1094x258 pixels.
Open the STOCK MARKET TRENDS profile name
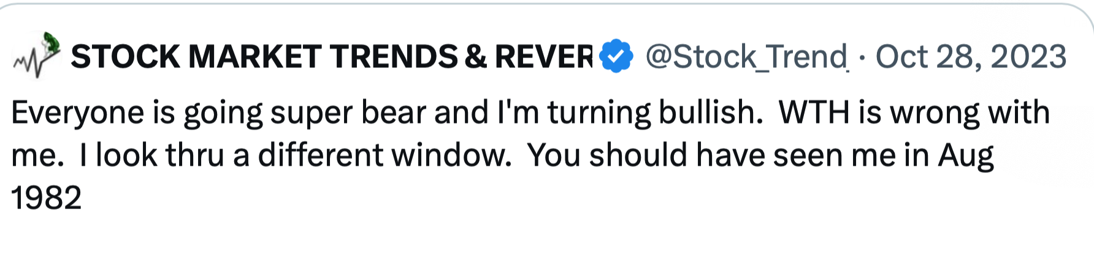331,57
